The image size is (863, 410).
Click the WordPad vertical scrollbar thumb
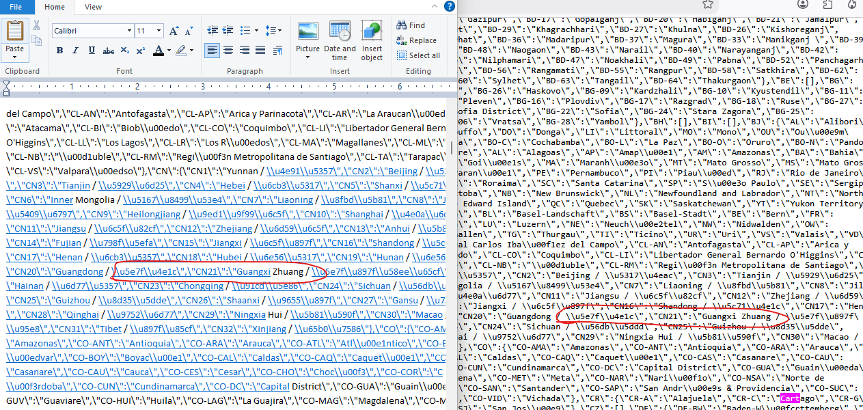[x=451, y=148]
